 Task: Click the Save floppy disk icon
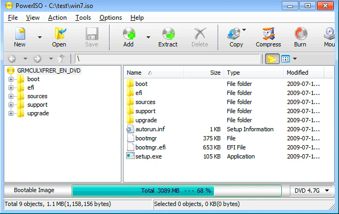92,34
